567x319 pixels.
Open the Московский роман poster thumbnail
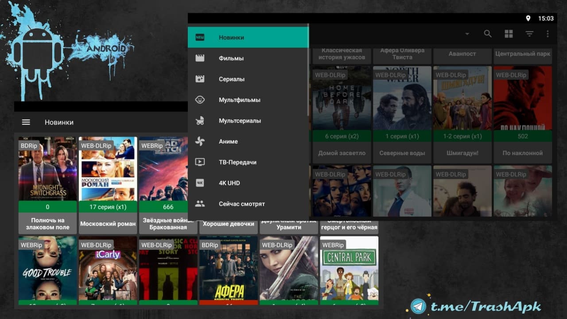[x=108, y=169]
